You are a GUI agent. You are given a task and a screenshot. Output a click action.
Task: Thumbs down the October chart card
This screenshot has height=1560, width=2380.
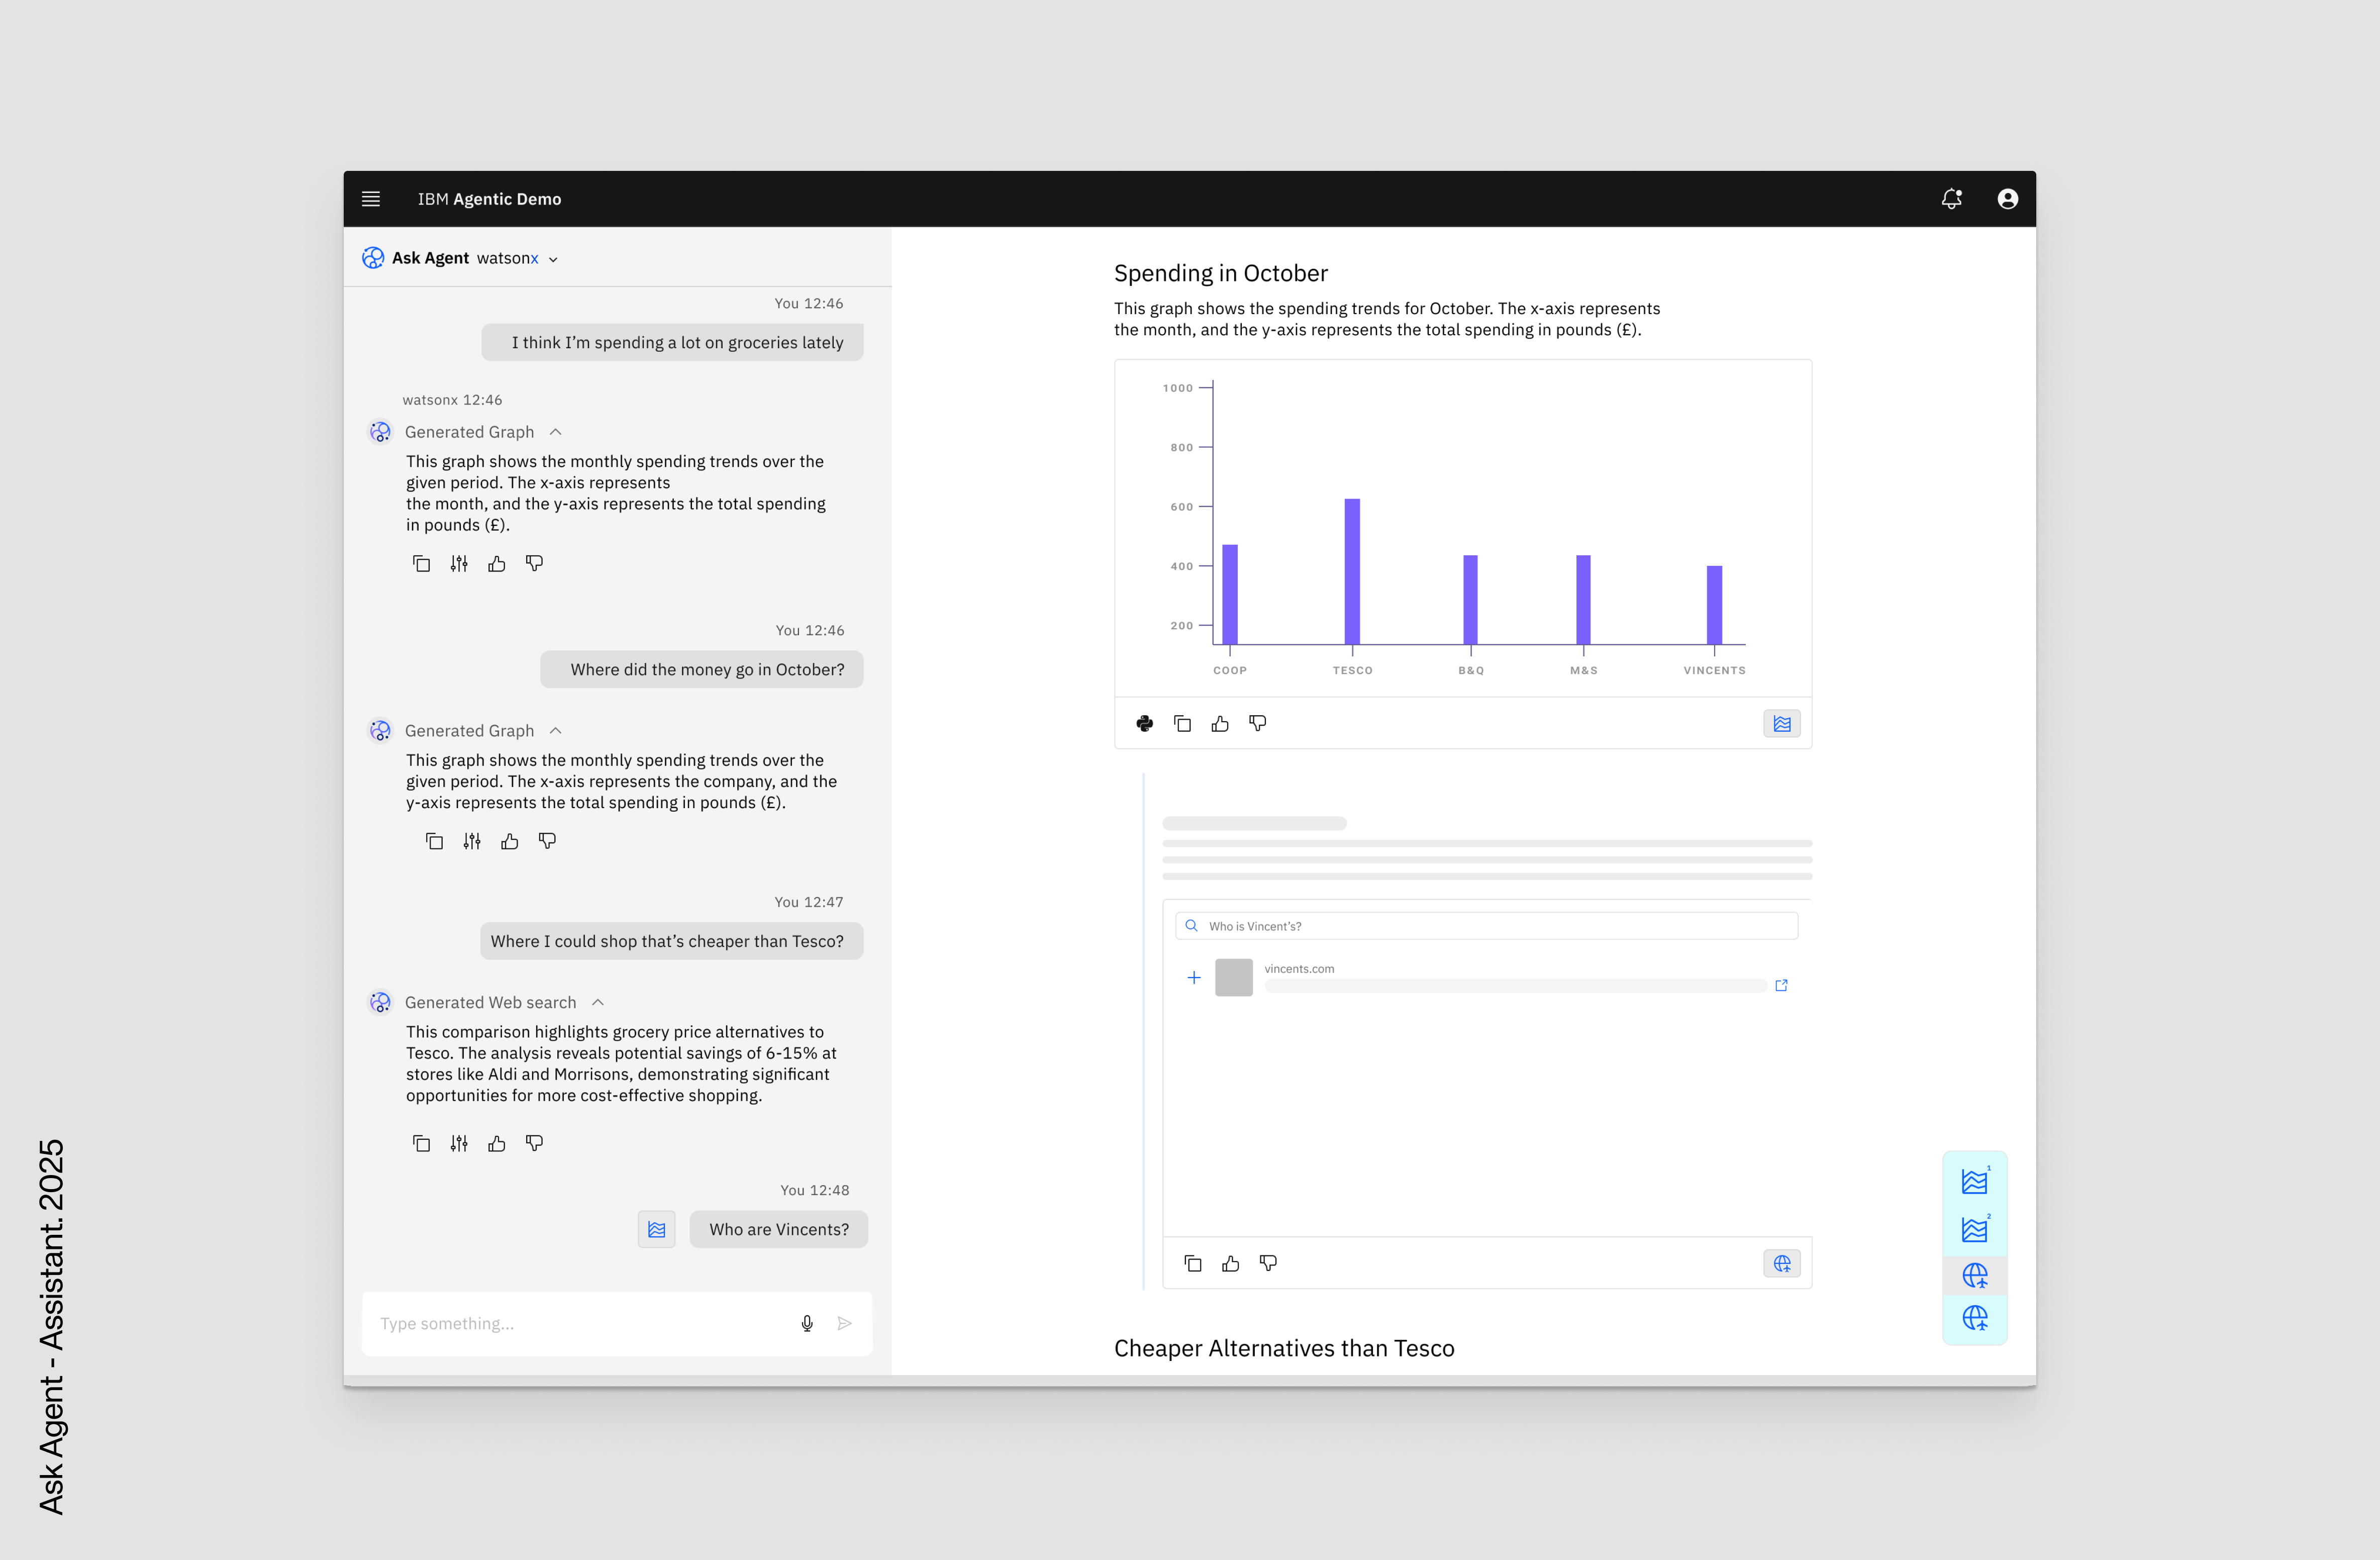pyautogui.click(x=1258, y=723)
